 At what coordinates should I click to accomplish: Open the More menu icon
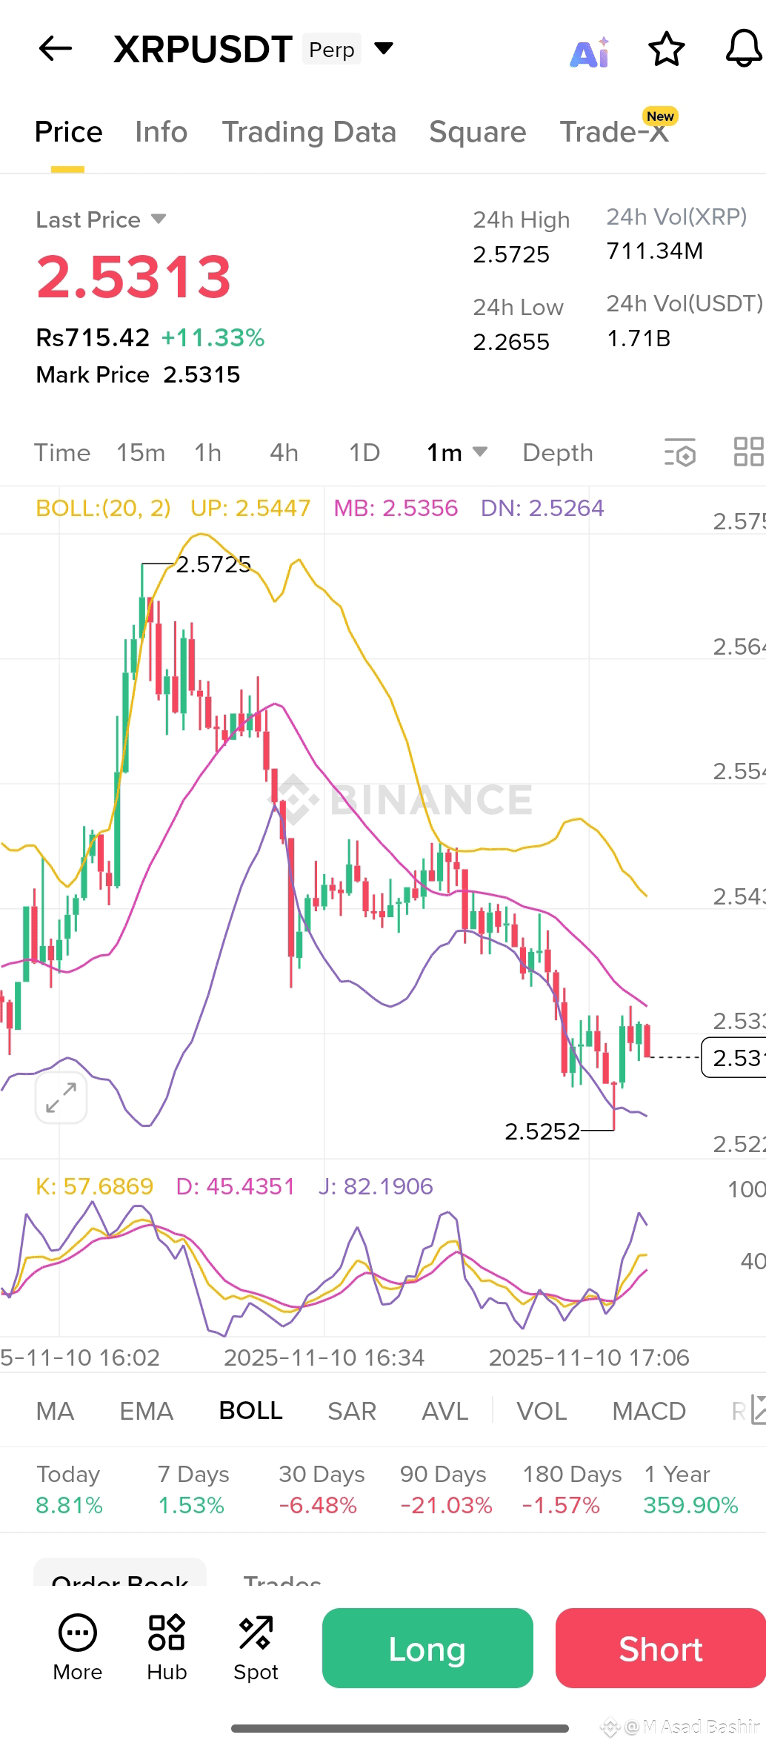(x=78, y=1648)
